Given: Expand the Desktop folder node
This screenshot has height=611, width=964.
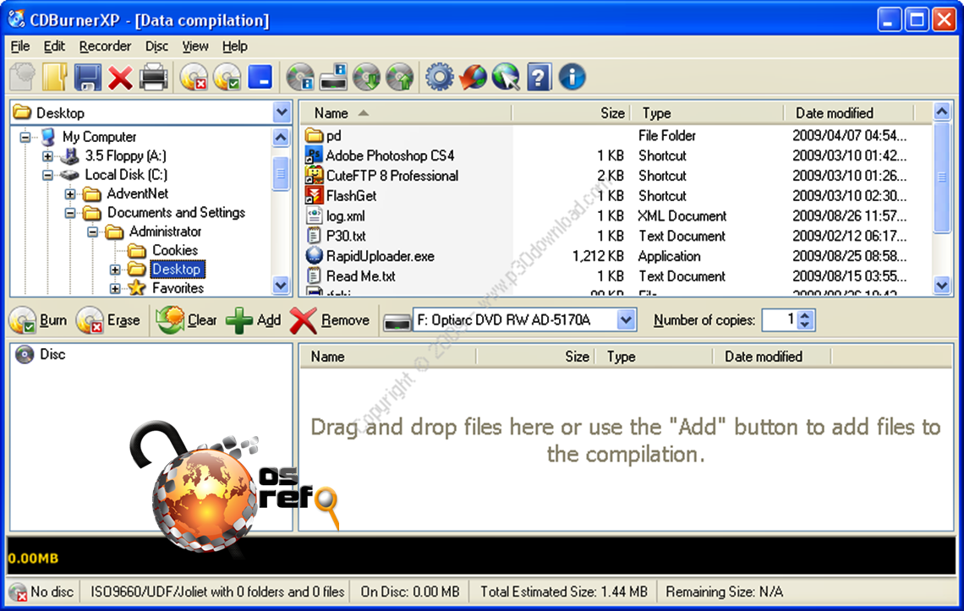Looking at the screenshot, I should [115, 270].
